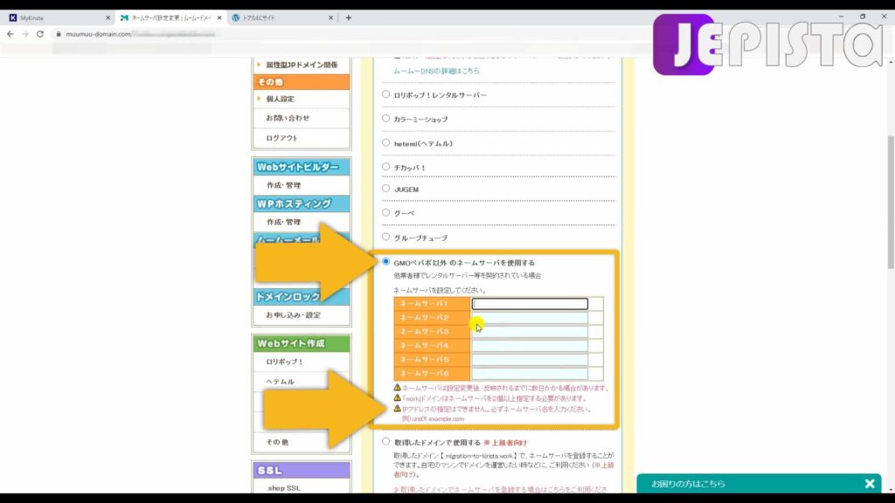Click the browser back navigation arrow

click(x=11, y=35)
